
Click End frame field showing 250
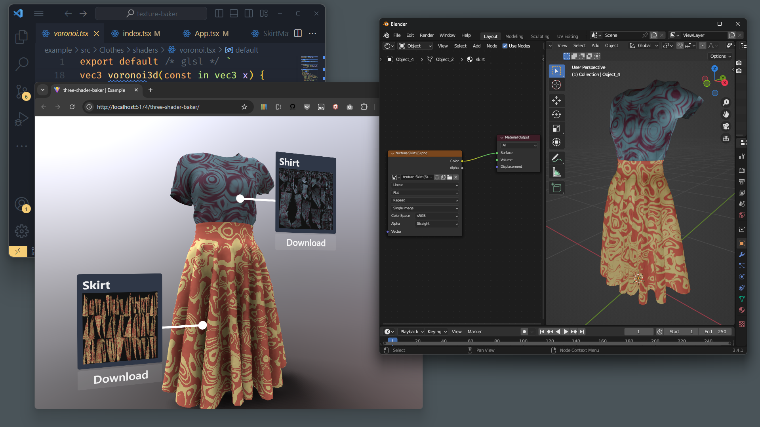716,332
